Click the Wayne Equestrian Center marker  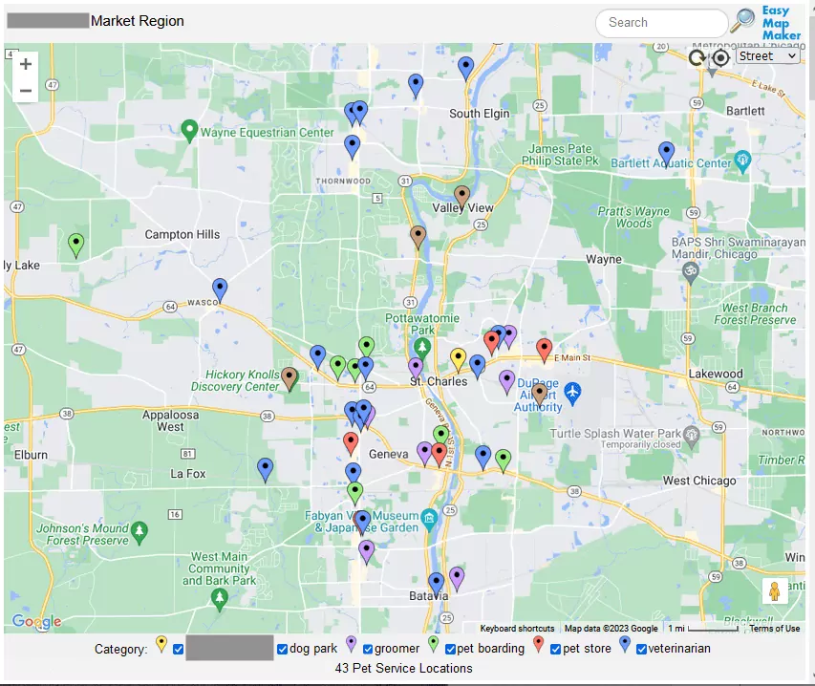189,131
